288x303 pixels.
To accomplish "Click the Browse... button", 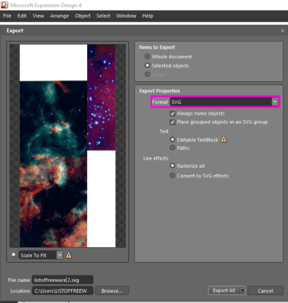I will pos(112,291).
